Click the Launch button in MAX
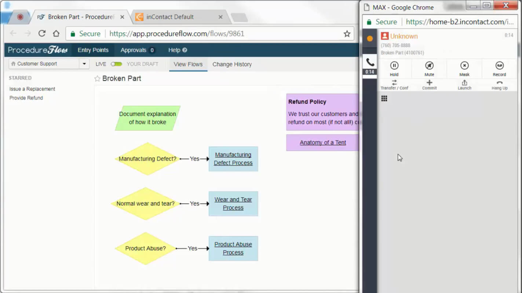The image size is (522, 293). 464,85
